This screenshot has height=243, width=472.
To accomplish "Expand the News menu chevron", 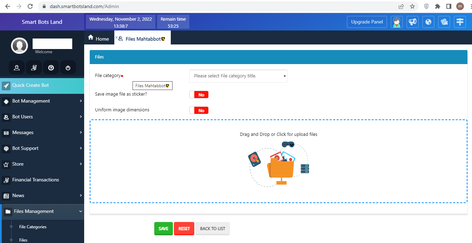I will [x=81, y=195].
